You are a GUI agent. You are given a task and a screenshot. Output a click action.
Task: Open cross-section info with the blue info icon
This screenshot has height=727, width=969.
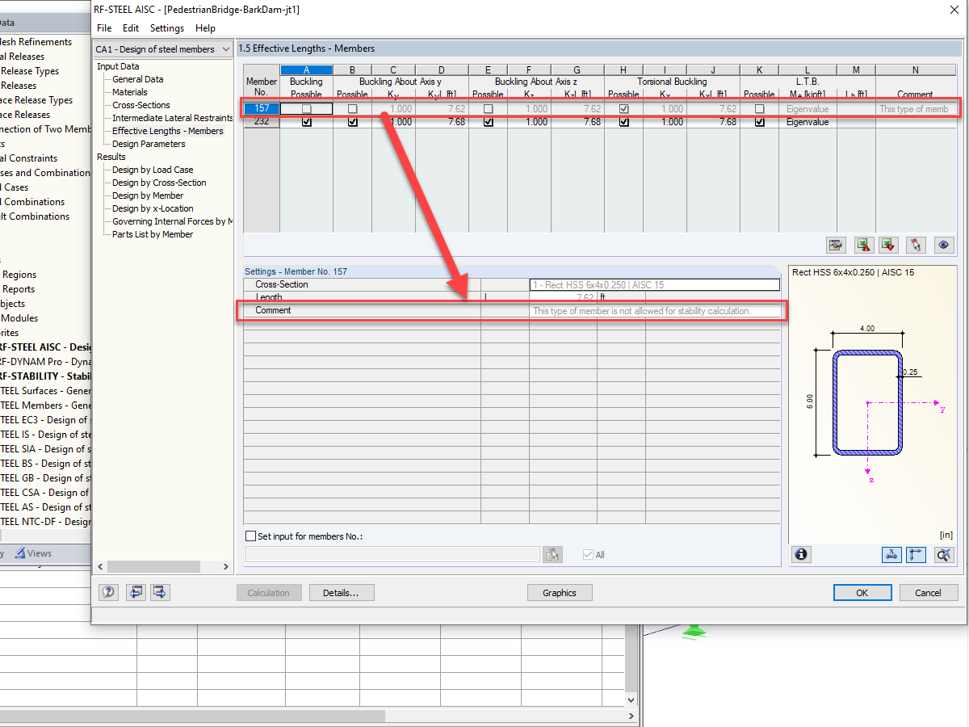pos(800,554)
